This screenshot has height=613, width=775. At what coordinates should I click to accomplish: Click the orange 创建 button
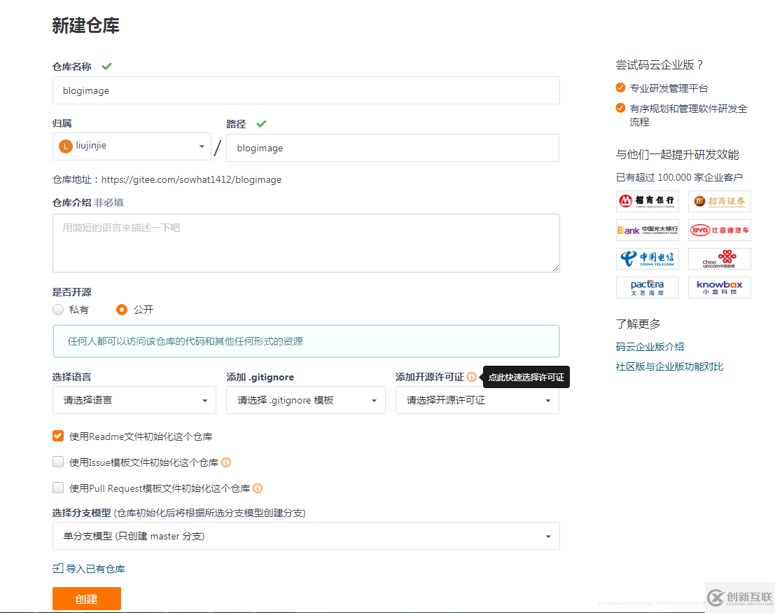pos(86,598)
